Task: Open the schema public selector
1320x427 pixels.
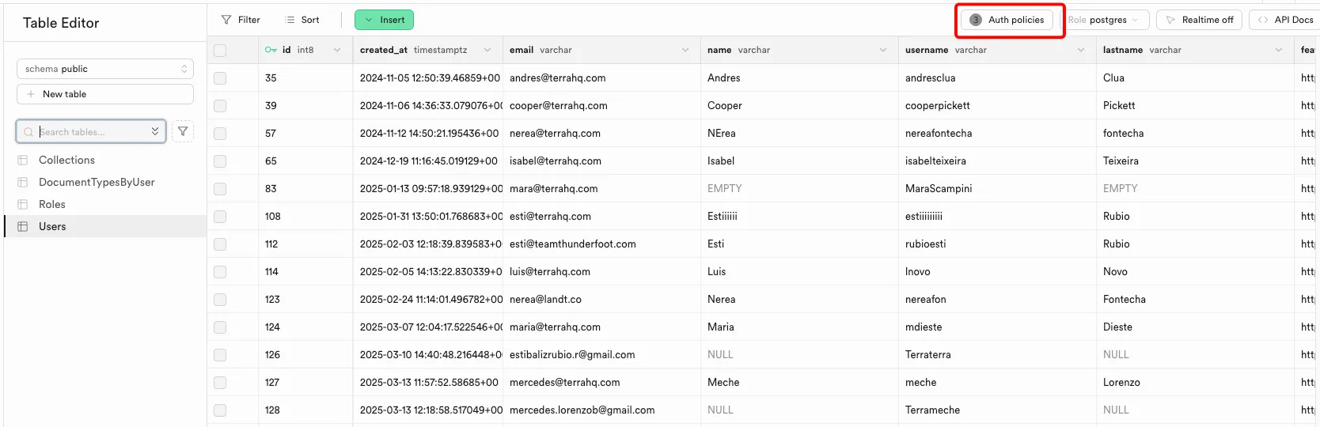Action: pos(105,69)
